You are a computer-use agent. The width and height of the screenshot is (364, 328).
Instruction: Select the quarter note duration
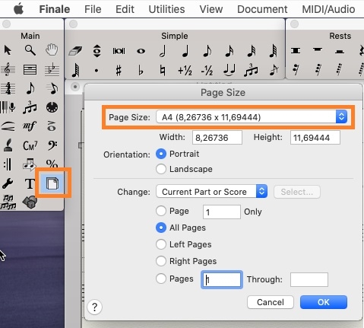tap(185, 50)
